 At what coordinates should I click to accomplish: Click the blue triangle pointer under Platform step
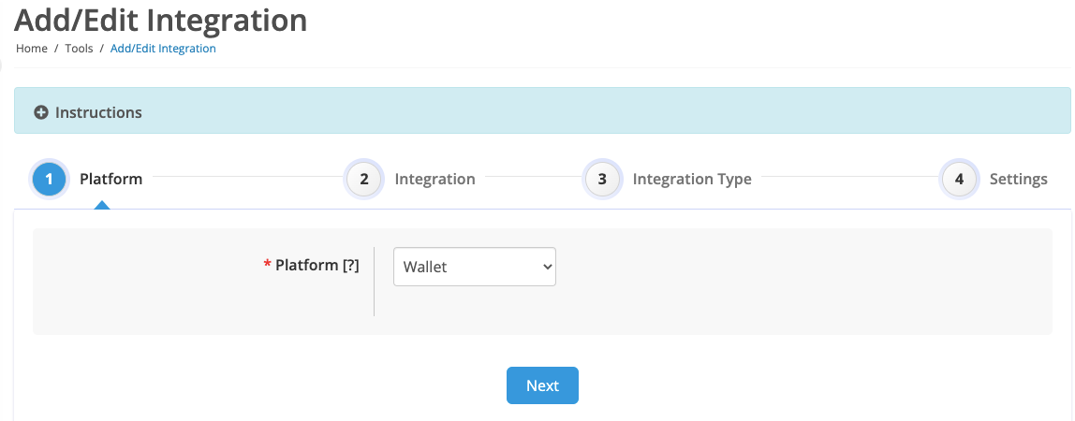pyautogui.click(x=102, y=205)
